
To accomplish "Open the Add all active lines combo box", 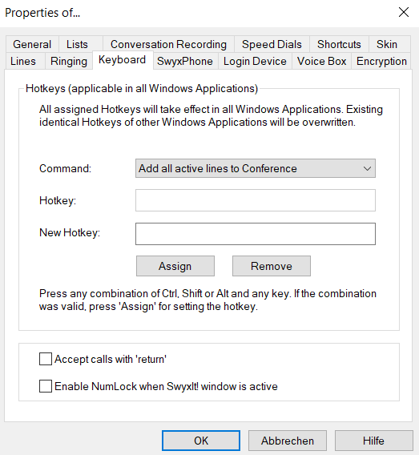I will tap(256, 168).
